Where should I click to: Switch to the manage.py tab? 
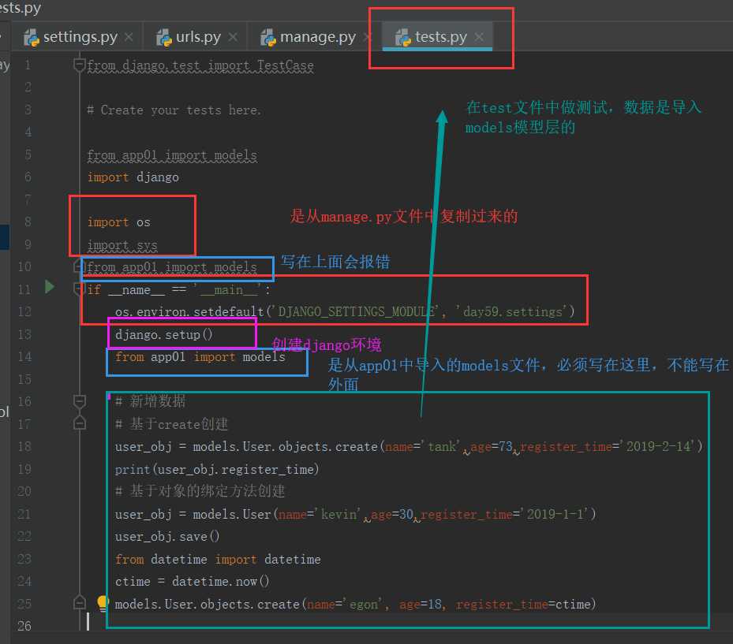(317, 37)
